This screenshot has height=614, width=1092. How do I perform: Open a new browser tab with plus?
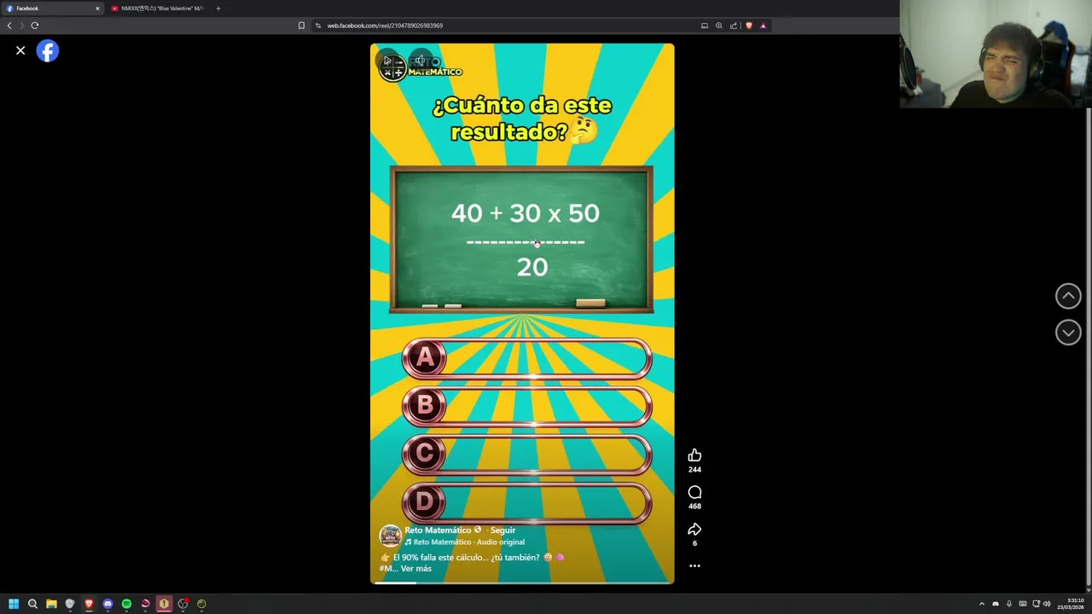click(218, 9)
